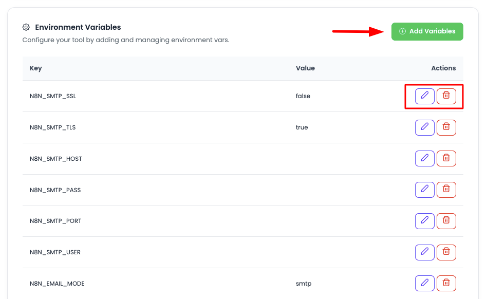Delete the N8N_SMTP_TLS variable

coord(446,127)
